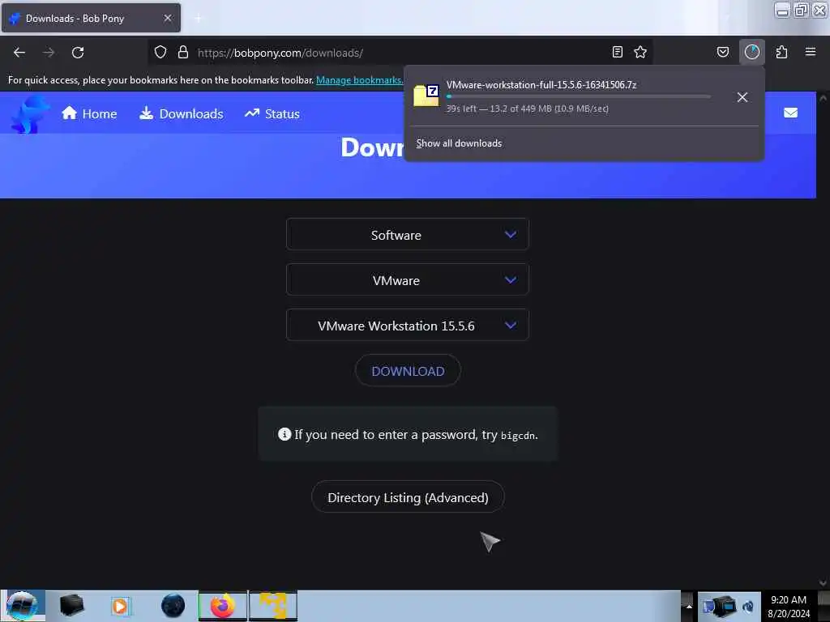Viewport: 830px width, 622px height.
Task: Open Status page in site navigation
Action: point(272,113)
